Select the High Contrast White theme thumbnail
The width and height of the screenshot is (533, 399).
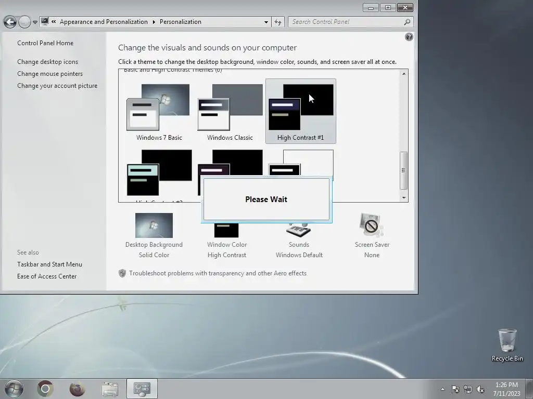[301, 163]
